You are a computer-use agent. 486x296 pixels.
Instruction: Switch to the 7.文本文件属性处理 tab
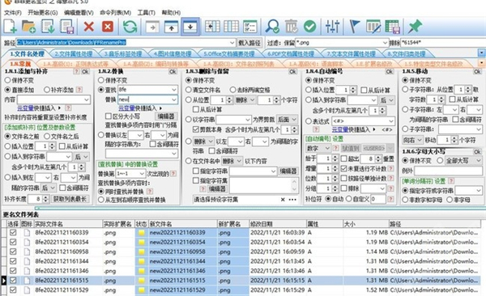352,54
